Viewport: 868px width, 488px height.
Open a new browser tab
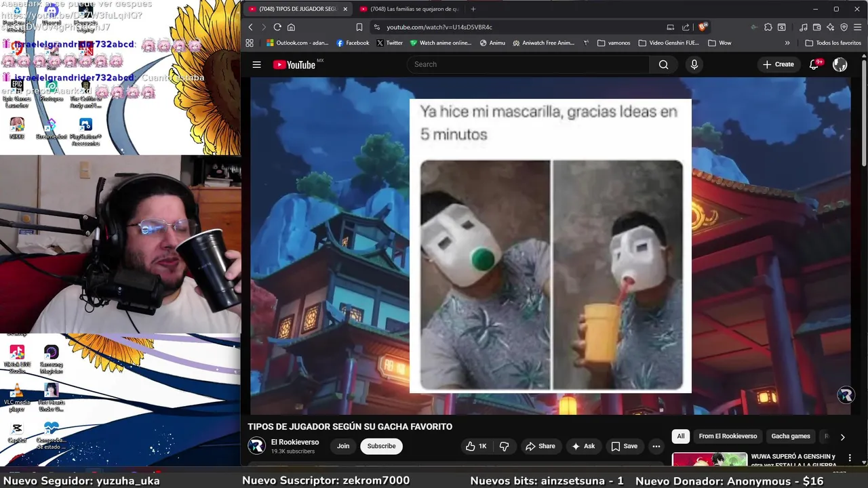473,9
